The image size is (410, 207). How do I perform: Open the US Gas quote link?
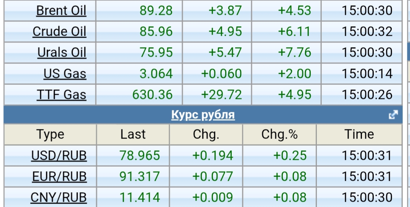click(x=65, y=73)
